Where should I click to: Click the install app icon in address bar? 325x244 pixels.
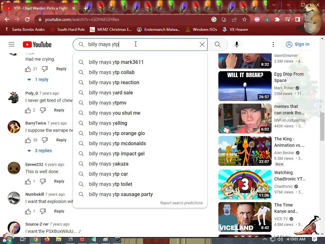tap(224, 19)
